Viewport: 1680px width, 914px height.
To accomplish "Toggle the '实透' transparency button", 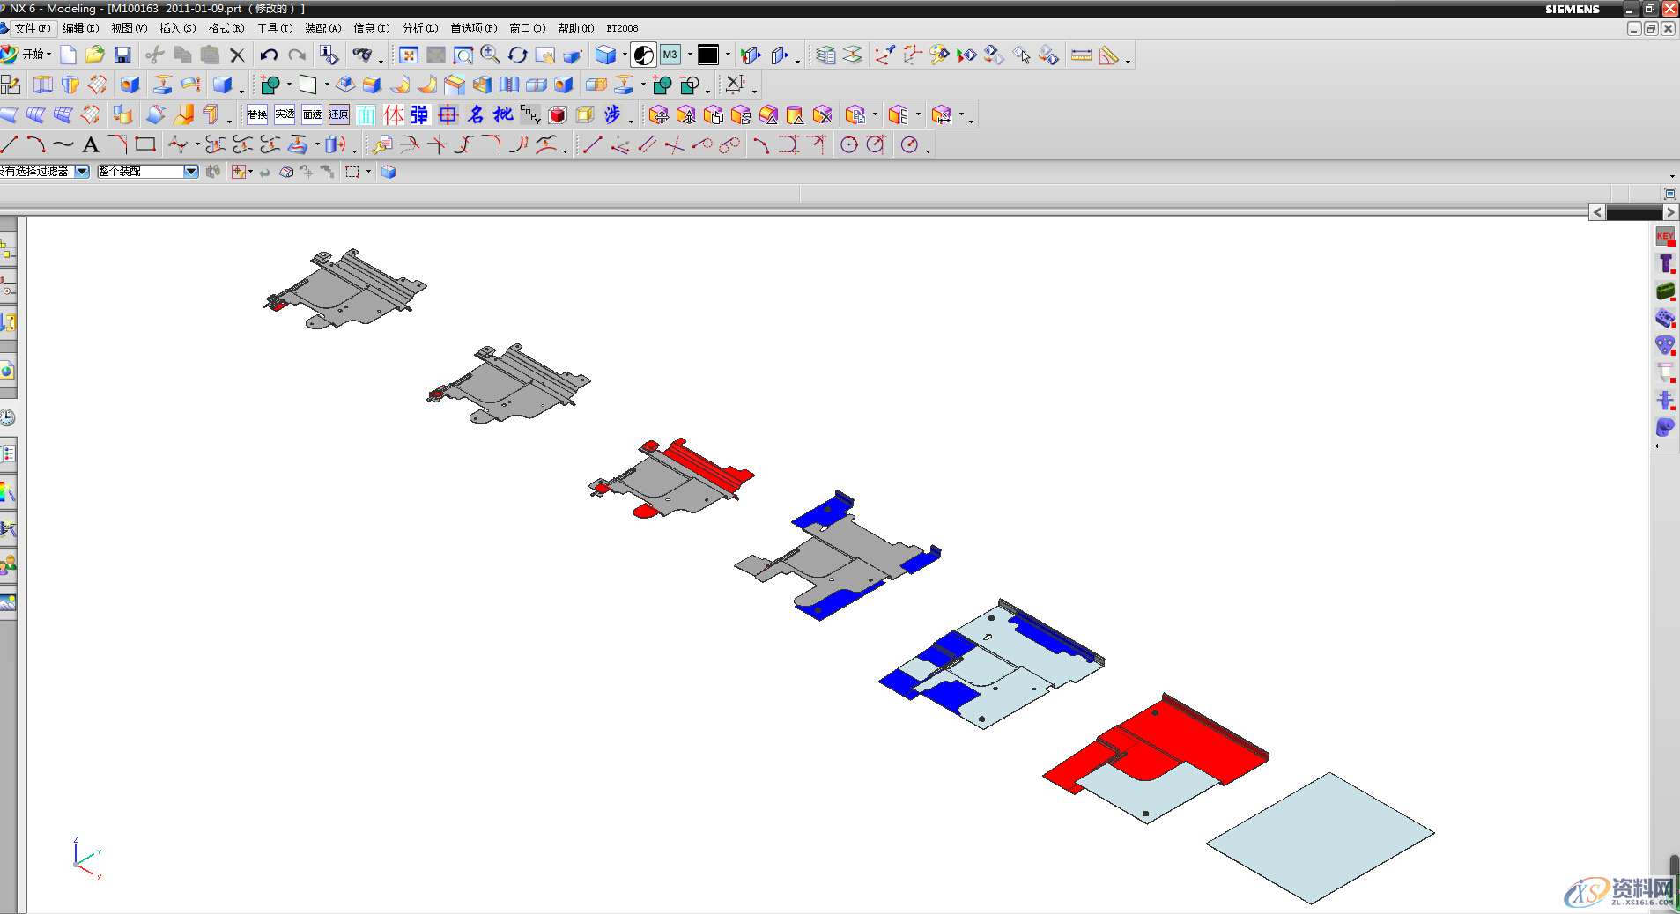I will click(285, 114).
